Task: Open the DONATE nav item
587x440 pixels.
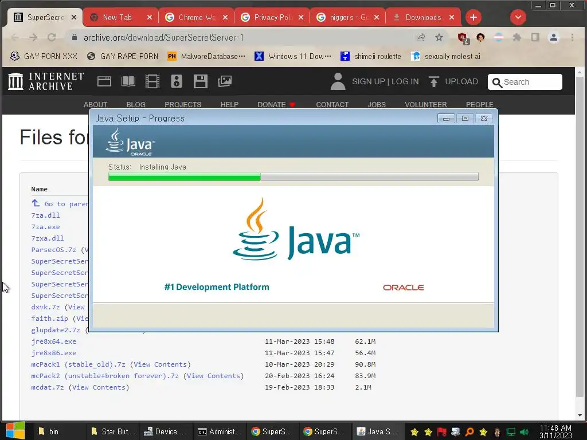Action: (x=276, y=104)
